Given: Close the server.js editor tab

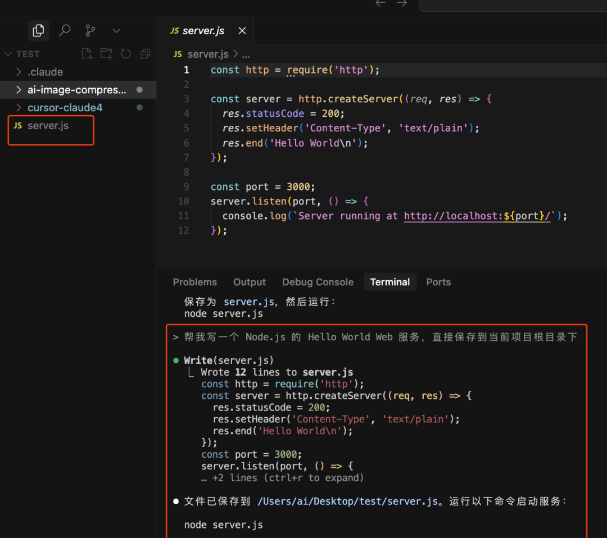Looking at the screenshot, I should 242,30.
